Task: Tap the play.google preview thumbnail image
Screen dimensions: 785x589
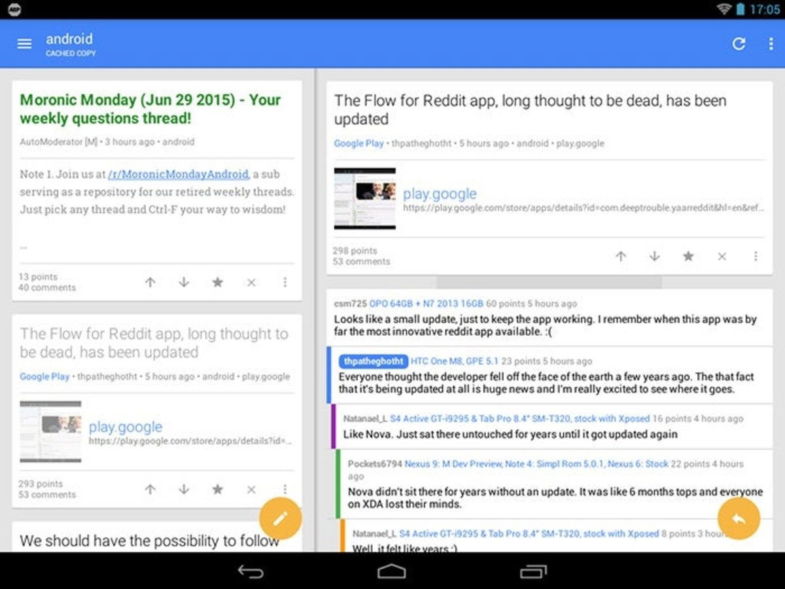Action: (364, 199)
